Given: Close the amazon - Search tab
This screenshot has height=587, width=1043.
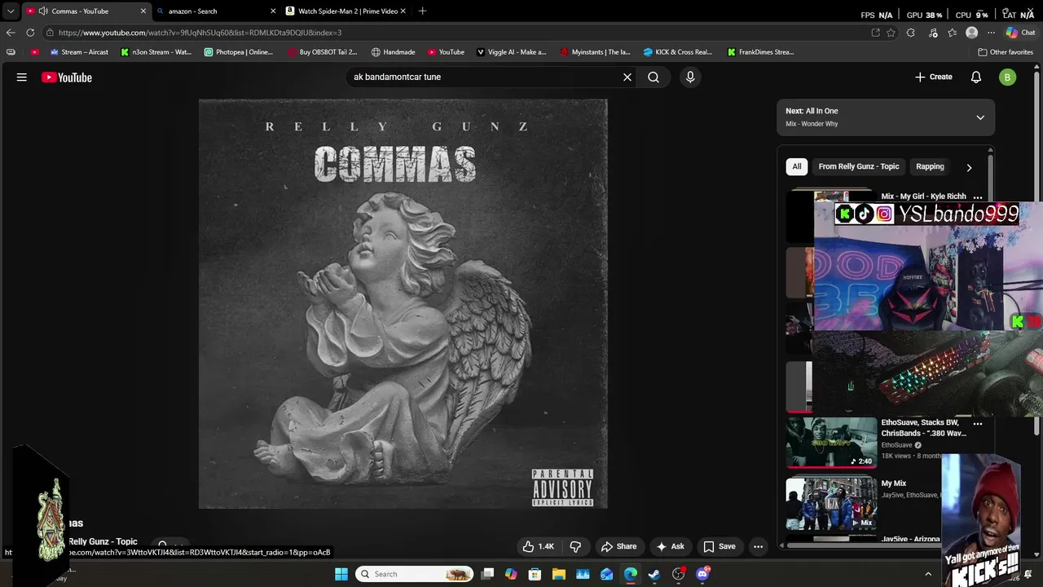Looking at the screenshot, I should tap(273, 11).
